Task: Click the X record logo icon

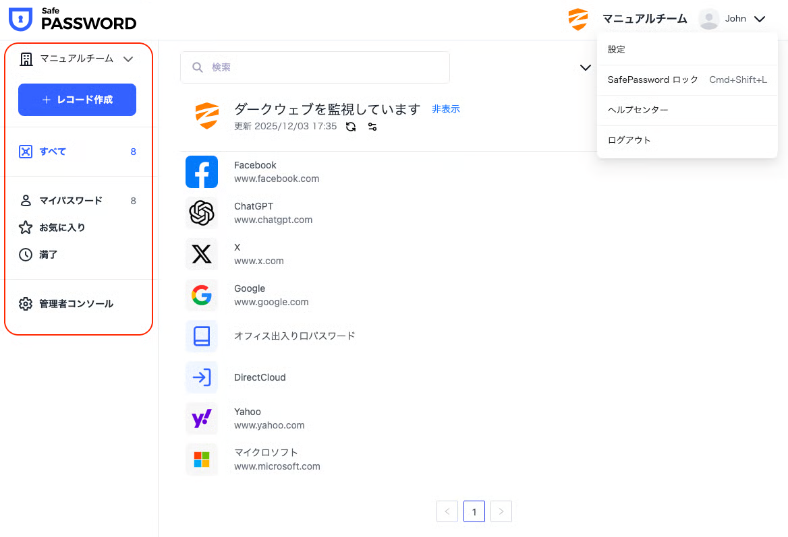Action: [202, 254]
